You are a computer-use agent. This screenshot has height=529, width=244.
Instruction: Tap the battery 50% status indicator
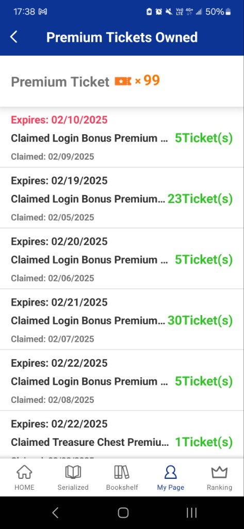[x=218, y=12]
